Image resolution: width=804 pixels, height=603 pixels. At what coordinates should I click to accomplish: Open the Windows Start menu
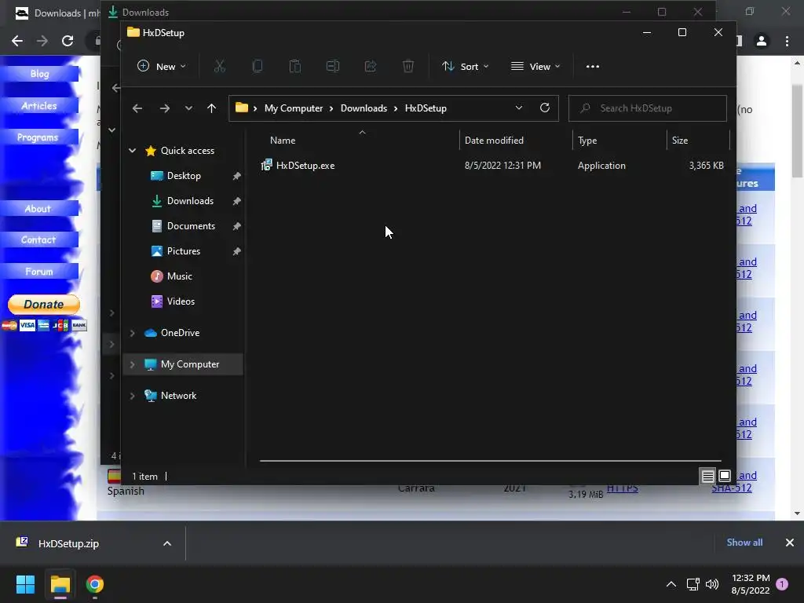click(x=25, y=584)
